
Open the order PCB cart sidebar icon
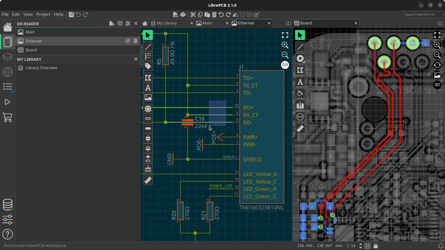click(x=8, y=117)
